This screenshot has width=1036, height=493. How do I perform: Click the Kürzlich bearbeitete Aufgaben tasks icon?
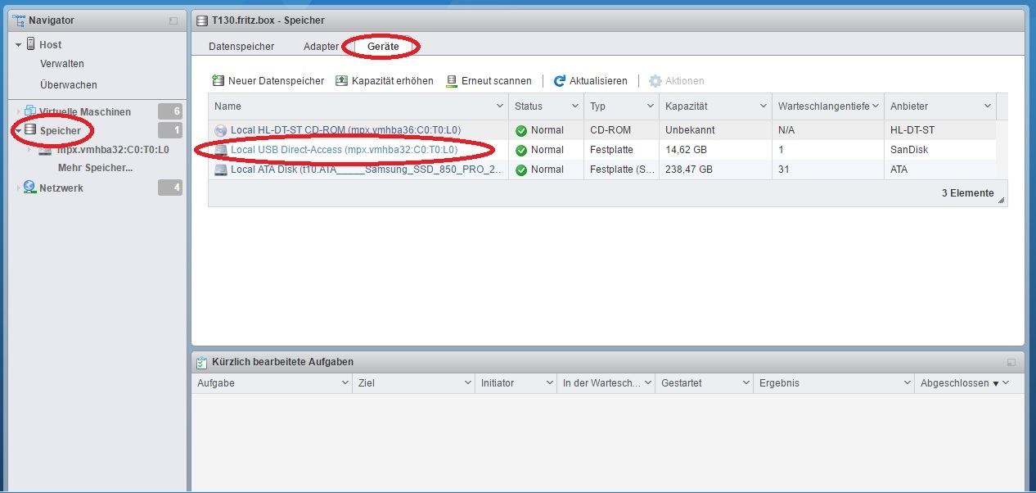(x=202, y=361)
